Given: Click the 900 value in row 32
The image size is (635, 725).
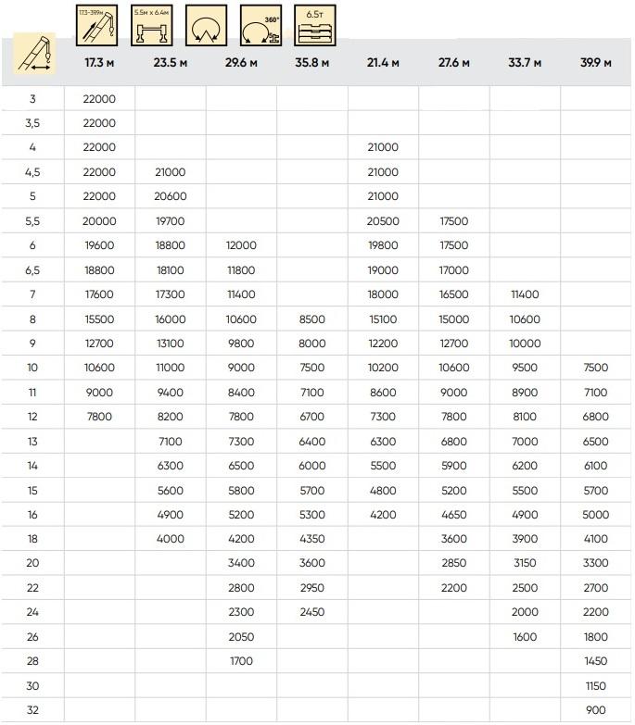Looking at the screenshot, I should point(596,710).
